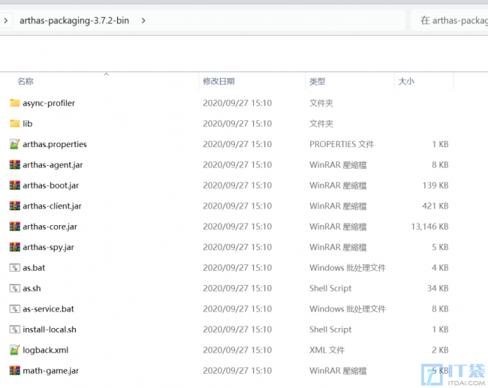
Task: Select file name arthas-client.jar
Action: coord(52,206)
